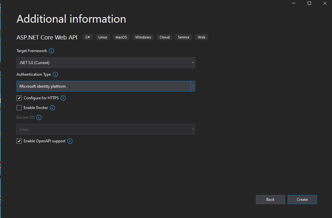Screen dimensions: 332x218
Task: Close the Additional information dialog window
Action: click(x=325, y=3)
